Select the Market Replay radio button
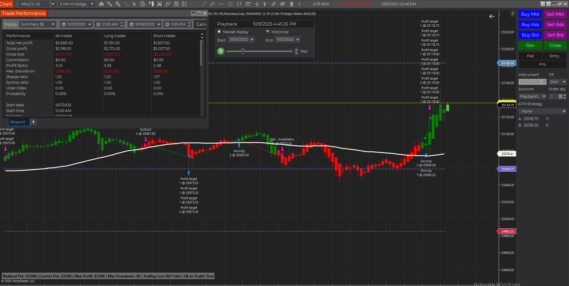Screen dimensions: 569x286 tap(219, 32)
